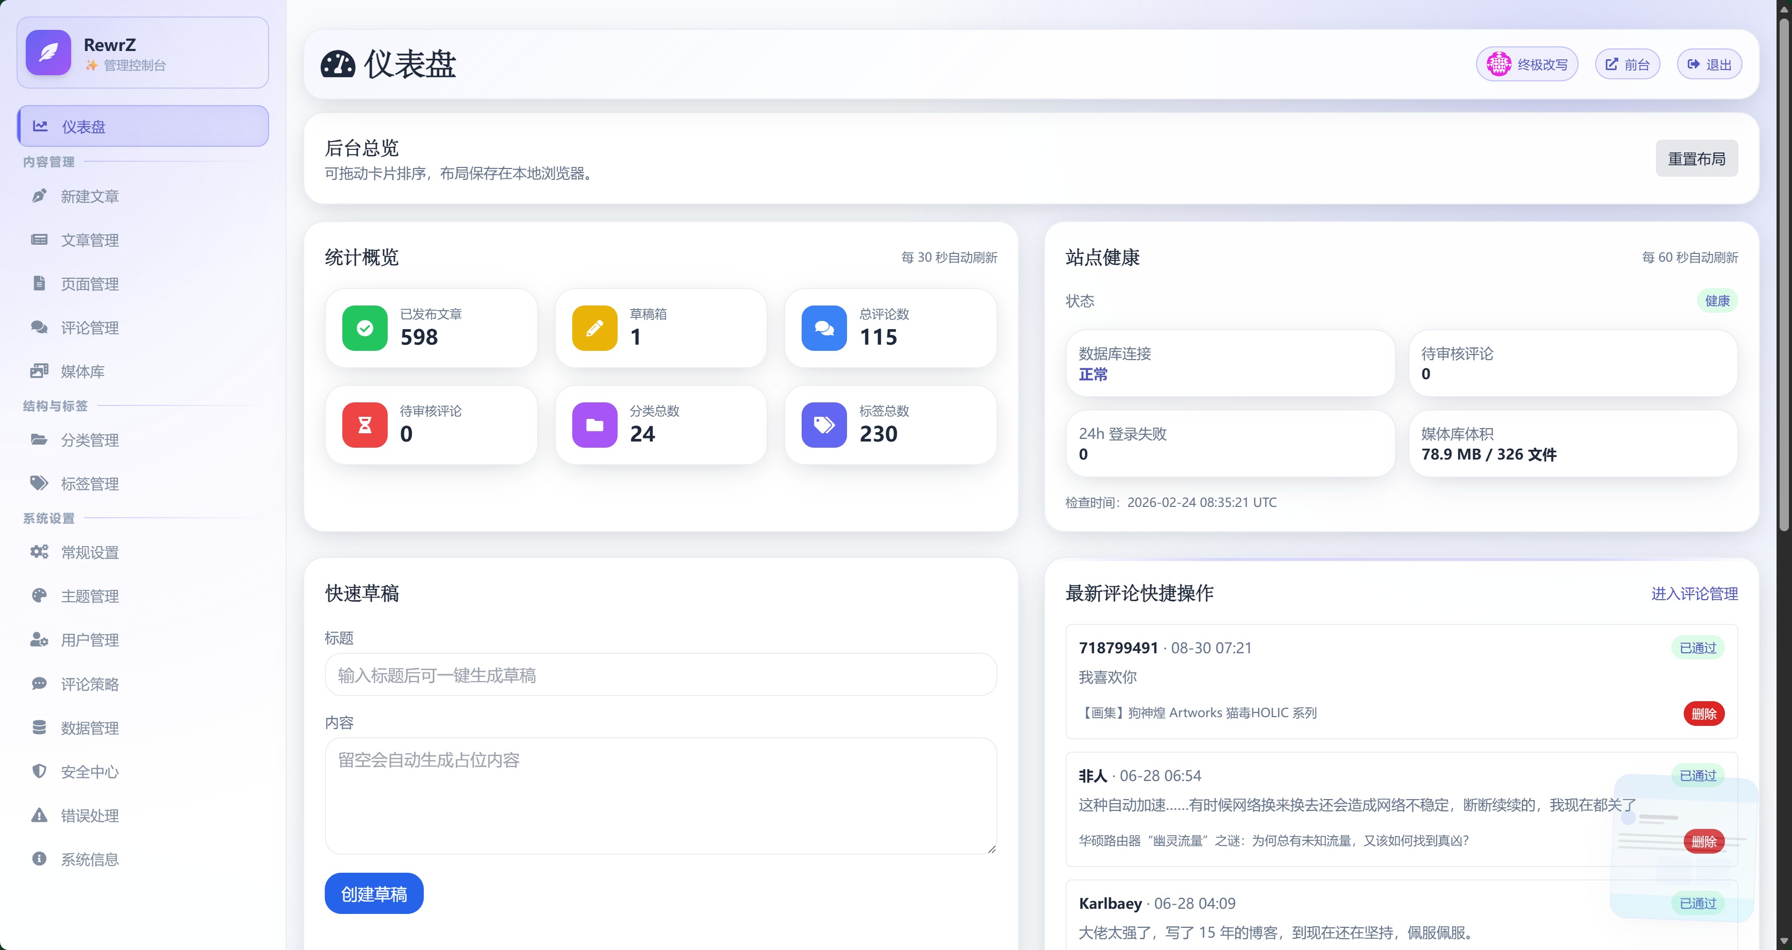The width and height of the screenshot is (1792, 950).
Task: Click the 创建草稿 button
Action: tap(374, 893)
